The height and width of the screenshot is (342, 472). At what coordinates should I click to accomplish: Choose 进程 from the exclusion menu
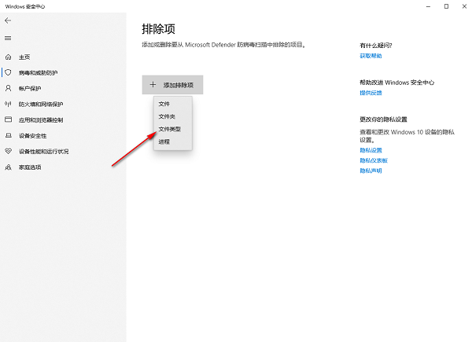pyautogui.click(x=173, y=142)
